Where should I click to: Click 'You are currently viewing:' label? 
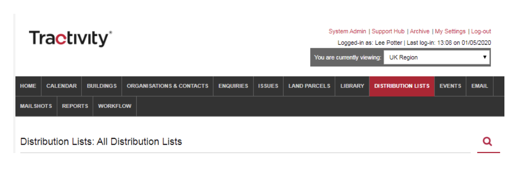click(347, 58)
